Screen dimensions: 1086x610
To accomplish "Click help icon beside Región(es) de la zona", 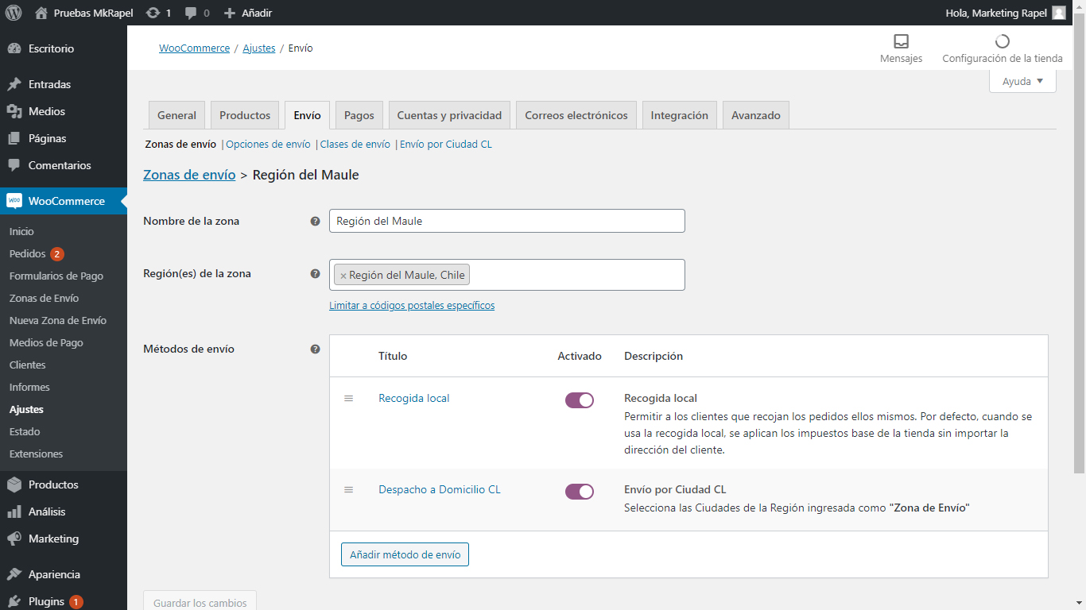I will (315, 273).
